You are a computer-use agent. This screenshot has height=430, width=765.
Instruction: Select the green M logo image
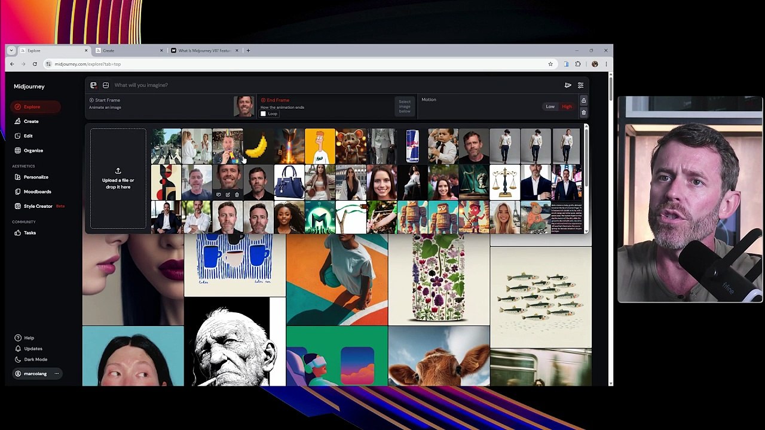[x=320, y=217]
